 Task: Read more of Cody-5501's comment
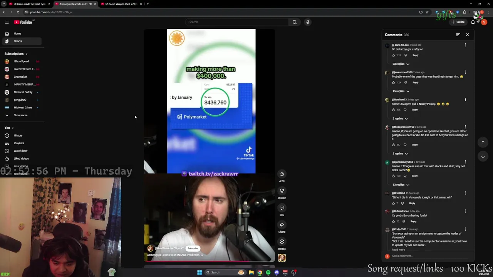coord(398,250)
